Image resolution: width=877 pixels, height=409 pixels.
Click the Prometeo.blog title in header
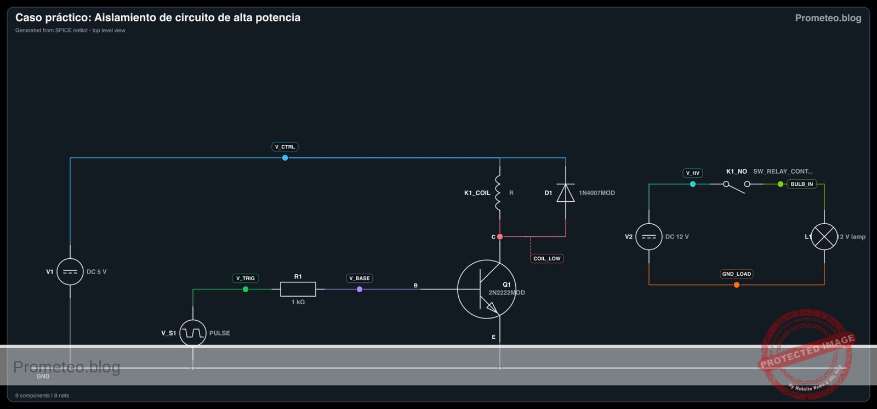(x=828, y=18)
